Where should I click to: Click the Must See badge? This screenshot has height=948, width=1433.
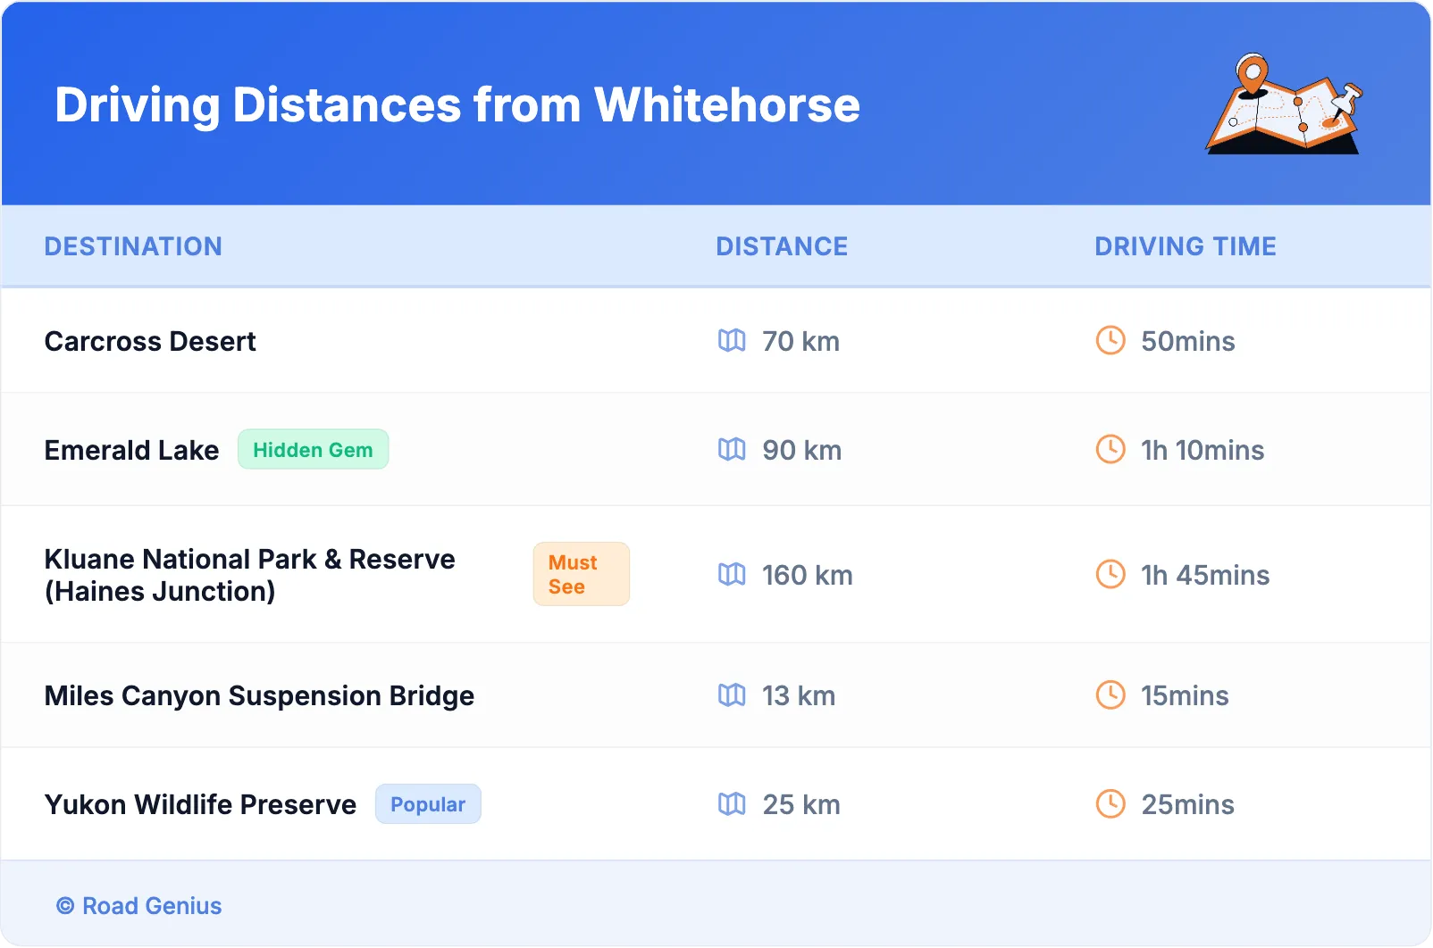[x=582, y=574]
